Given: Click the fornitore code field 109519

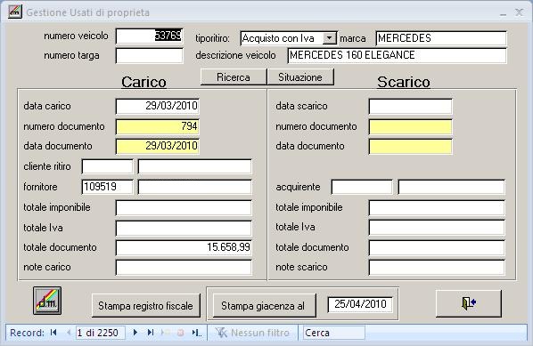Looking at the screenshot, I should (108, 187).
